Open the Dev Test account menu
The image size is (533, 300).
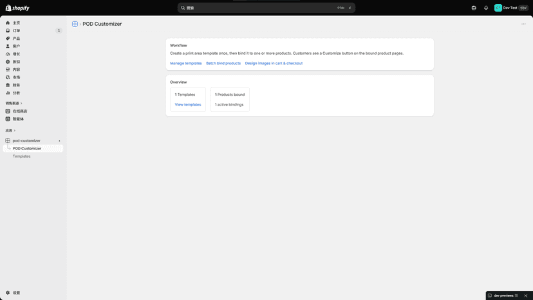tap(511, 8)
